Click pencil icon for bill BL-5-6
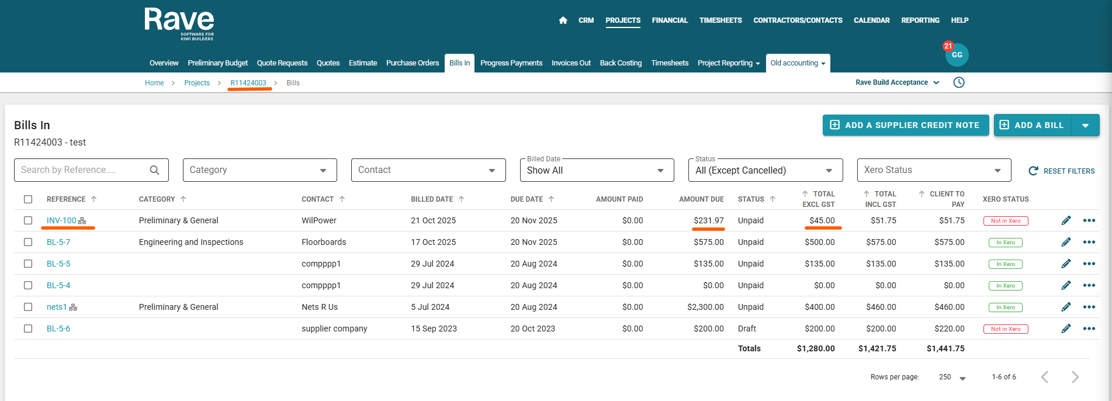Image resolution: width=1112 pixels, height=401 pixels. point(1066,329)
